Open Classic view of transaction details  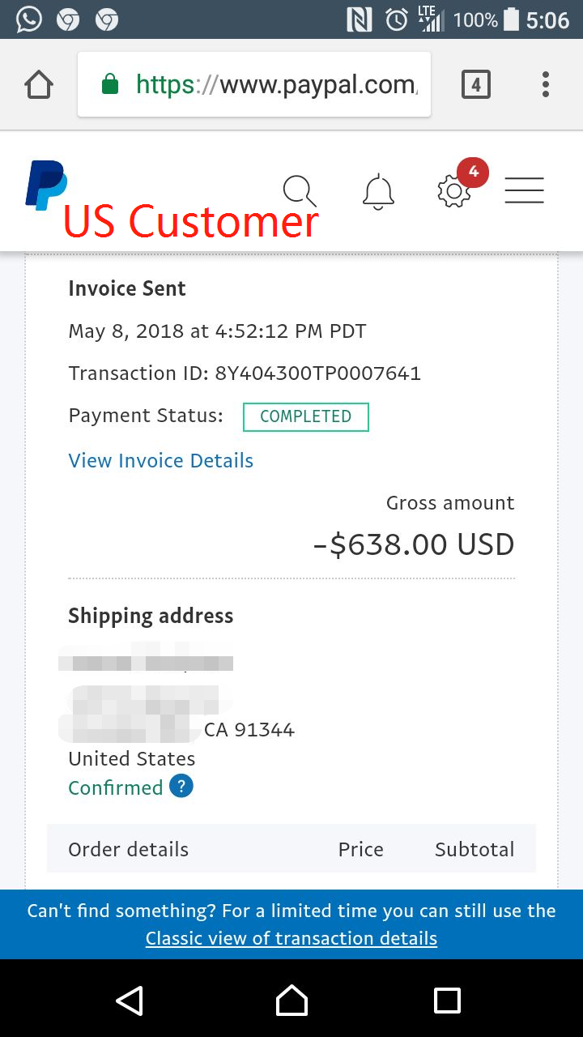(x=291, y=938)
